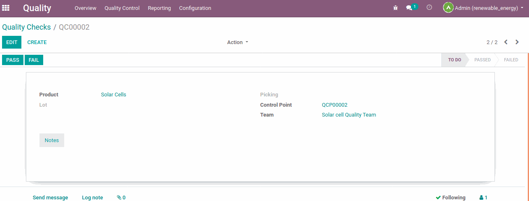
Task: Click the CREATE button
Action: click(37, 42)
